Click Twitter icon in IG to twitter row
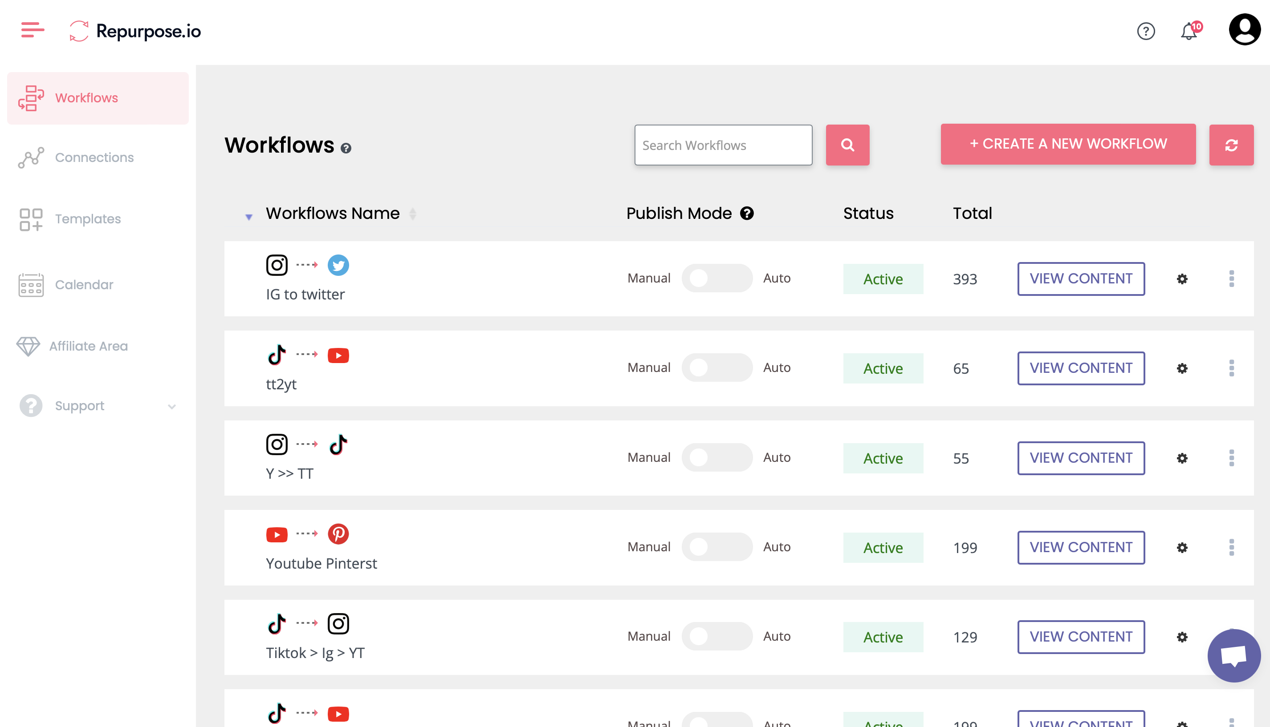 pos(338,265)
